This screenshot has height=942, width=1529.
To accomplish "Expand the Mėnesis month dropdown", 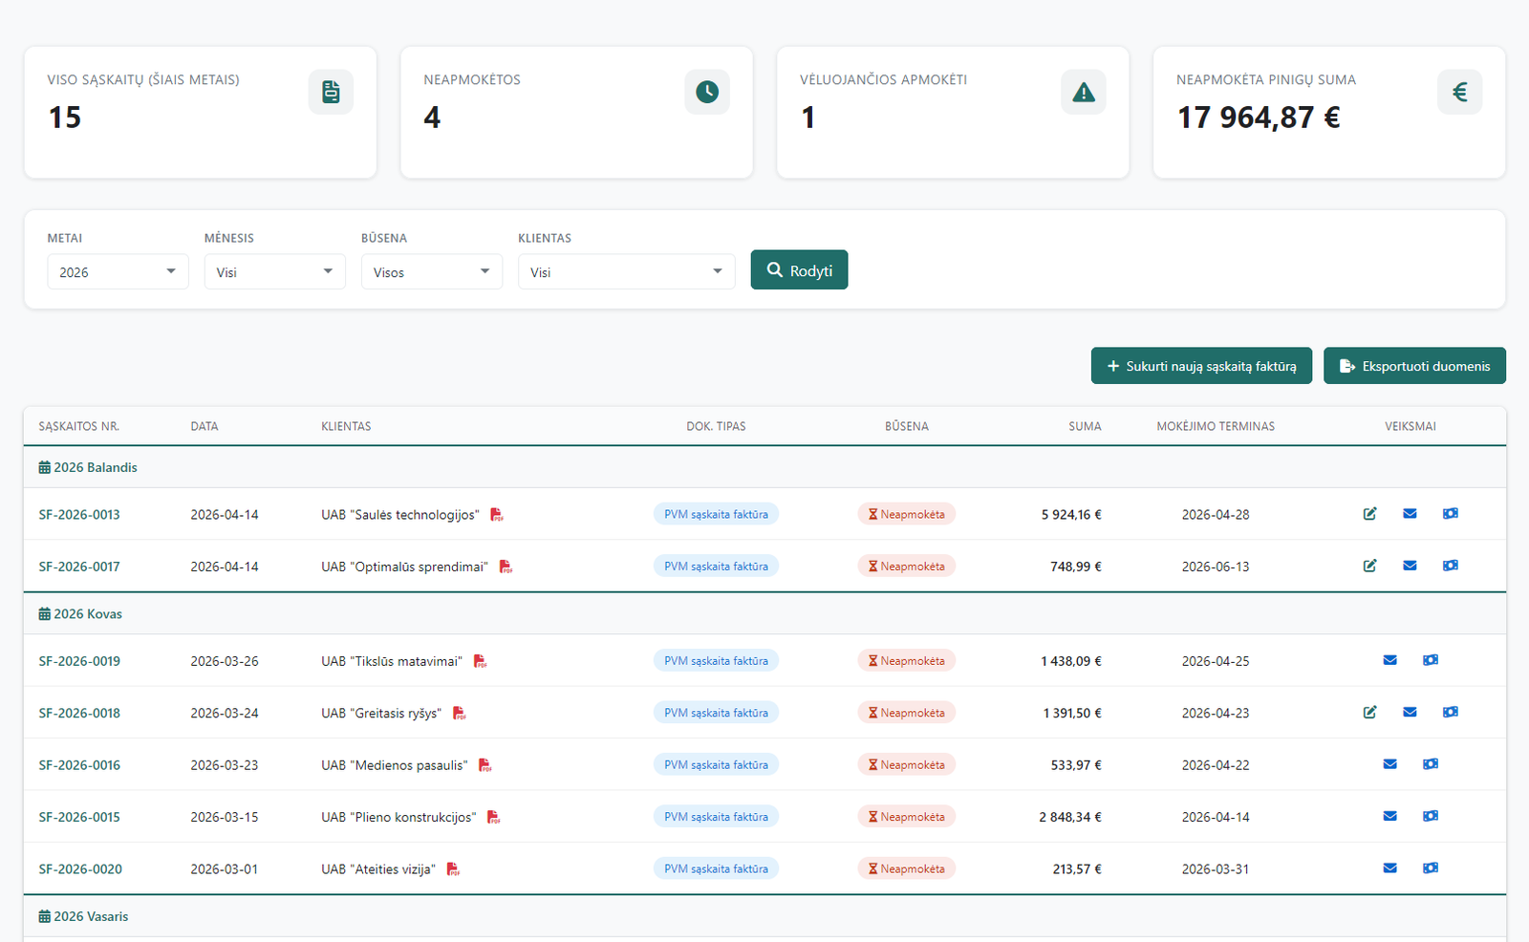I will [x=274, y=272].
